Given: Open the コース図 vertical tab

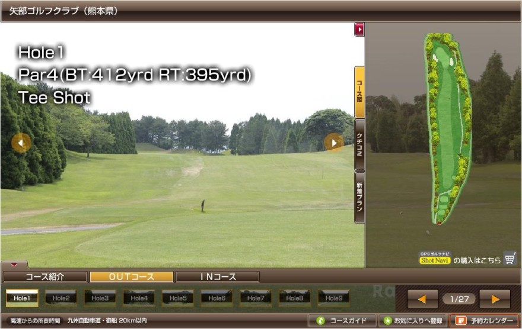Looking at the screenshot, I should pos(359,92).
